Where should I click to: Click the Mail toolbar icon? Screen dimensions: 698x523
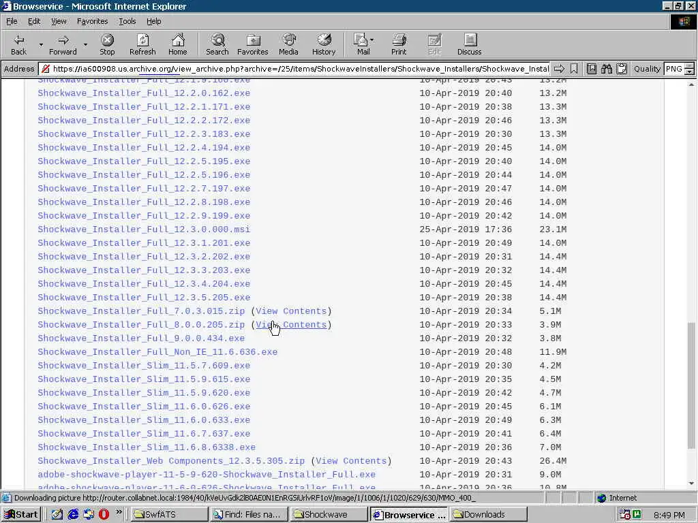361,44
